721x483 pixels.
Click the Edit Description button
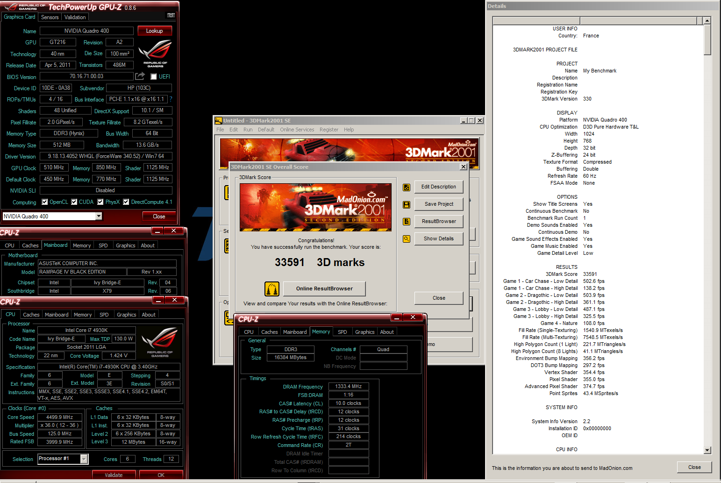pyautogui.click(x=439, y=187)
